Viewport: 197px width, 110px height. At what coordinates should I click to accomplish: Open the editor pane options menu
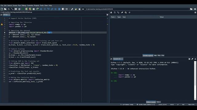(x=107, y=15)
